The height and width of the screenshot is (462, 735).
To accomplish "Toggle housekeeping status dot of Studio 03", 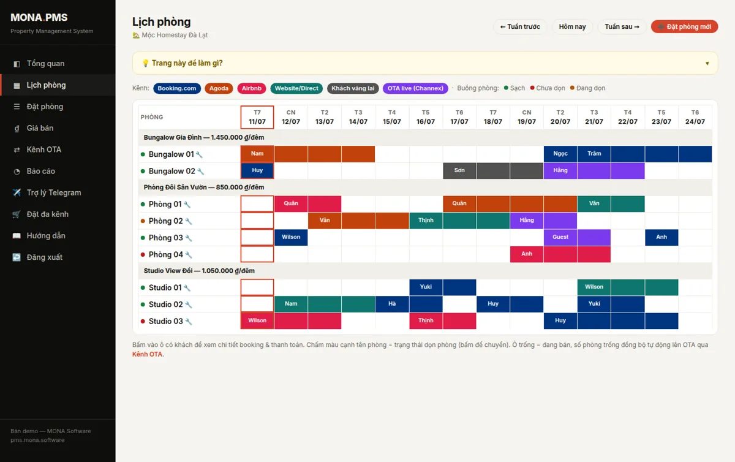I will pyautogui.click(x=143, y=321).
